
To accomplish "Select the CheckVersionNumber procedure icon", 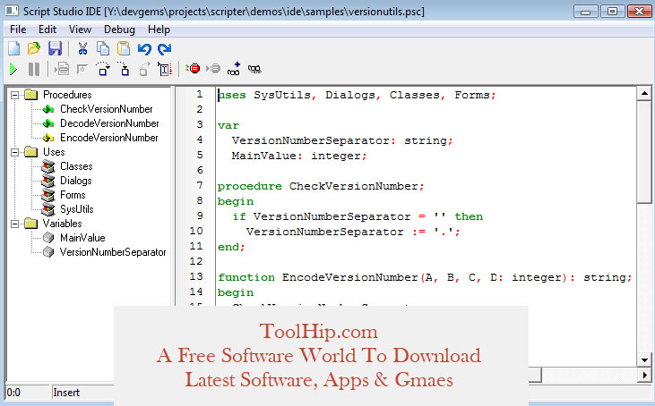I will [x=48, y=109].
